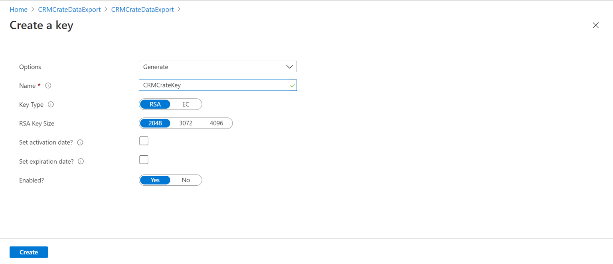Enable the Set activation date checkbox
This screenshot has height=264, width=613.
pyautogui.click(x=144, y=141)
